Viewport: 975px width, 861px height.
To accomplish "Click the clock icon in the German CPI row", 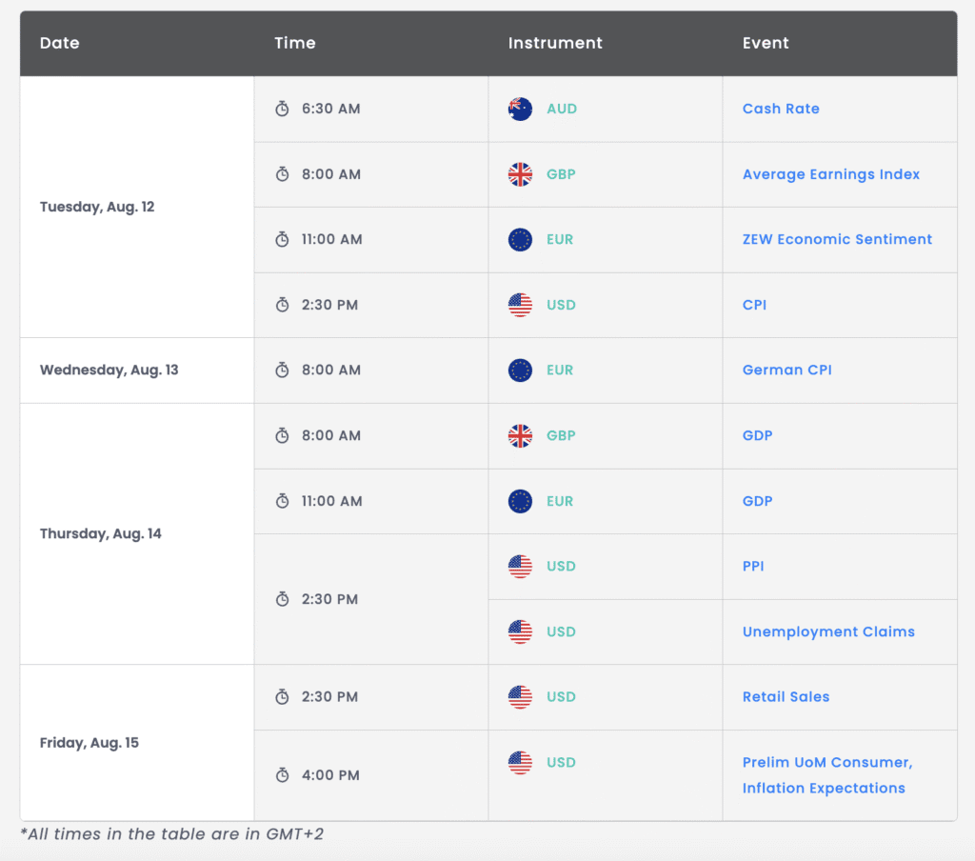I will point(282,370).
